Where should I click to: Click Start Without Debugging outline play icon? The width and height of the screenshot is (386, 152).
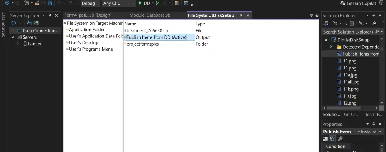(x=157, y=3)
